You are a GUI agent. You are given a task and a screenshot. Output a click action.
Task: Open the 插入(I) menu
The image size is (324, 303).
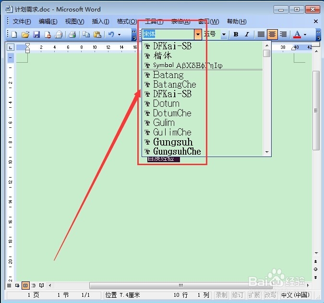(100, 22)
